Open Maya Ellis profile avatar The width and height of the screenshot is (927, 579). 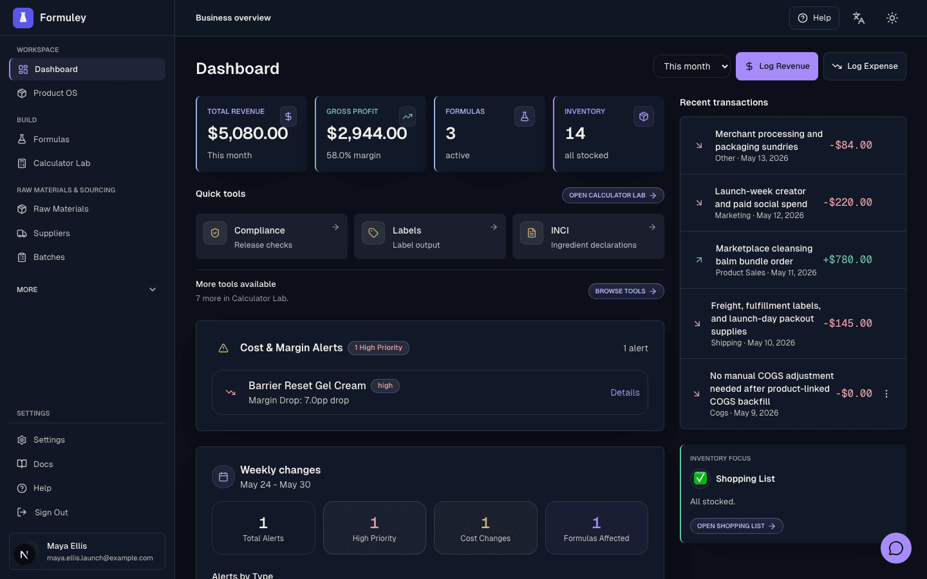point(24,555)
